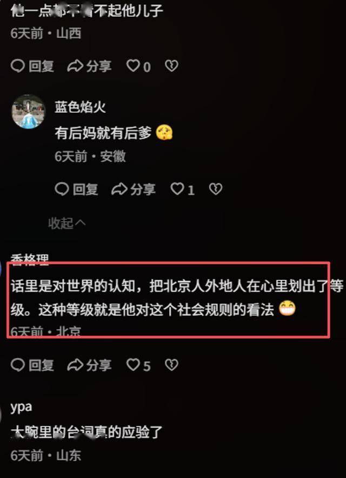Open 蓝色焰火's profile avatar

click(x=29, y=112)
